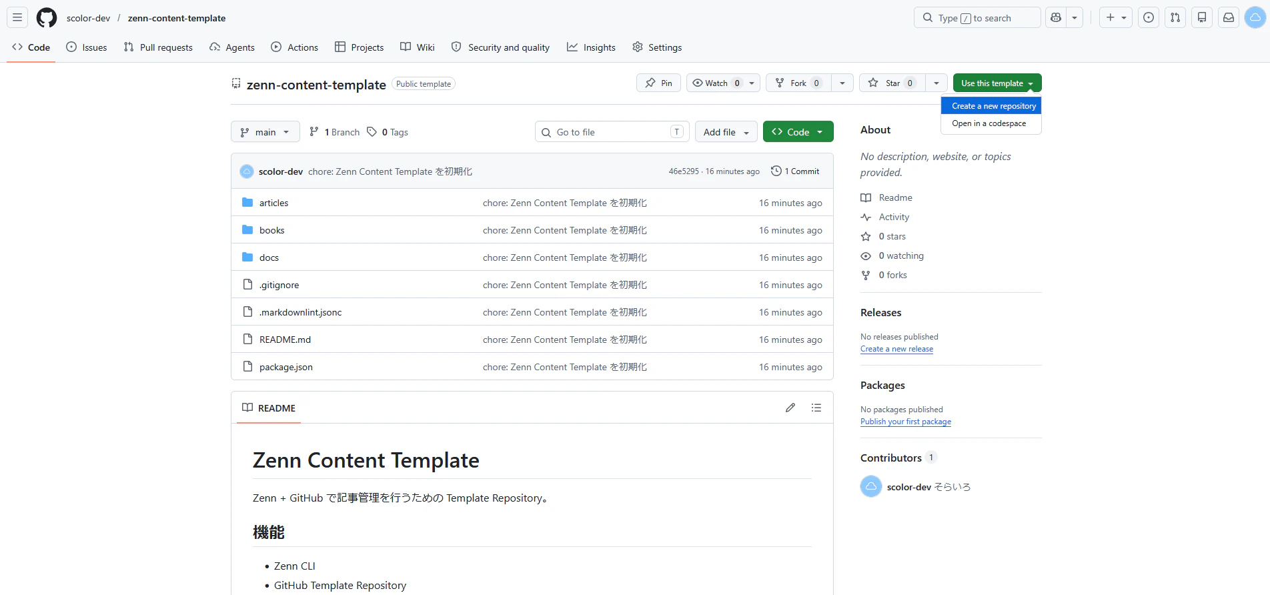Open the issues icon in top header

click(1149, 17)
